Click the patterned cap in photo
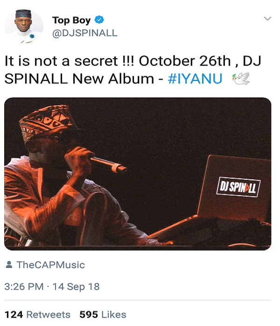 click(x=47, y=122)
